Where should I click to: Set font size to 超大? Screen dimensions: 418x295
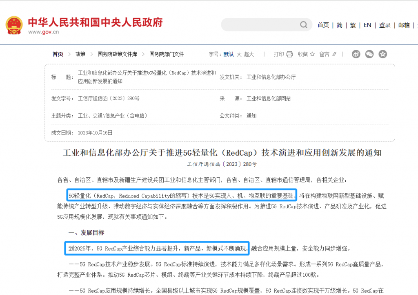click(249, 54)
